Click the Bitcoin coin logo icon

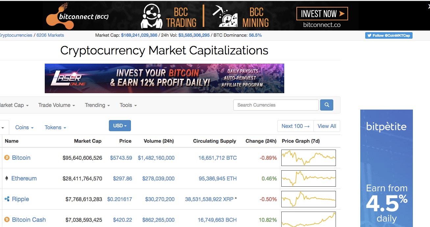[7, 158]
